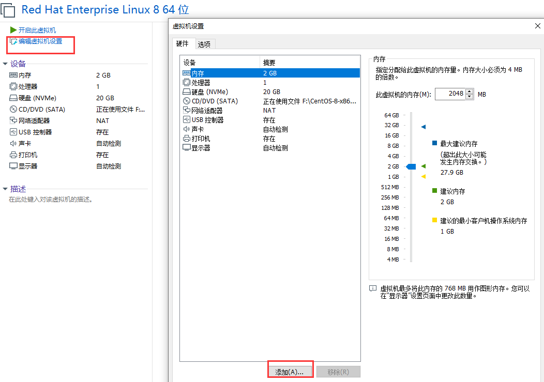Click the edit settings pencil icon
Viewport: 544px width, 382px height.
tap(13, 41)
